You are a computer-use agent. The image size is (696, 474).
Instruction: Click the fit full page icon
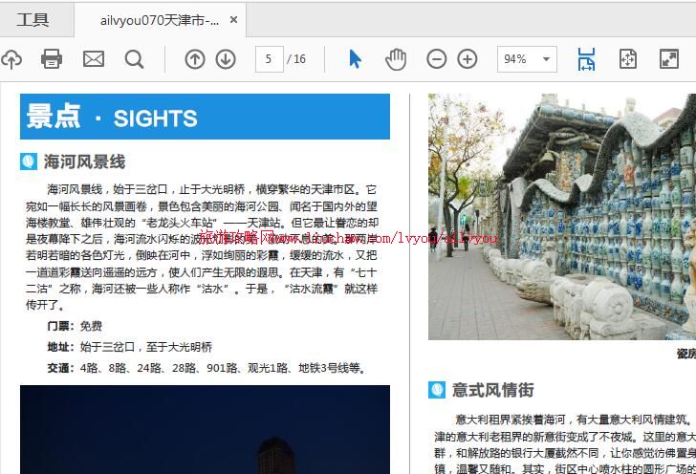point(627,59)
